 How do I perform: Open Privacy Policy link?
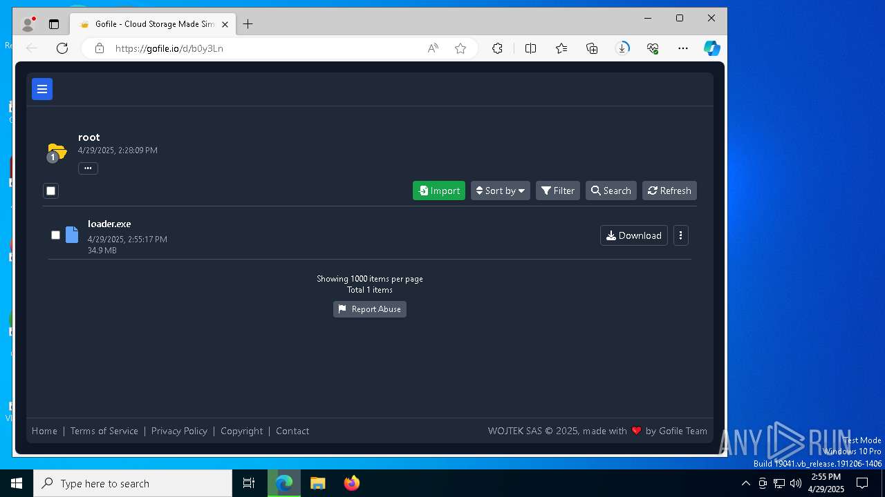pyautogui.click(x=179, y=431)
